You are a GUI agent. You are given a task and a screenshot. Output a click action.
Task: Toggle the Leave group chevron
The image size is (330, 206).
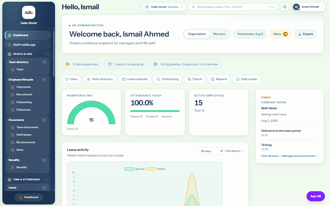tap(44, 188)
